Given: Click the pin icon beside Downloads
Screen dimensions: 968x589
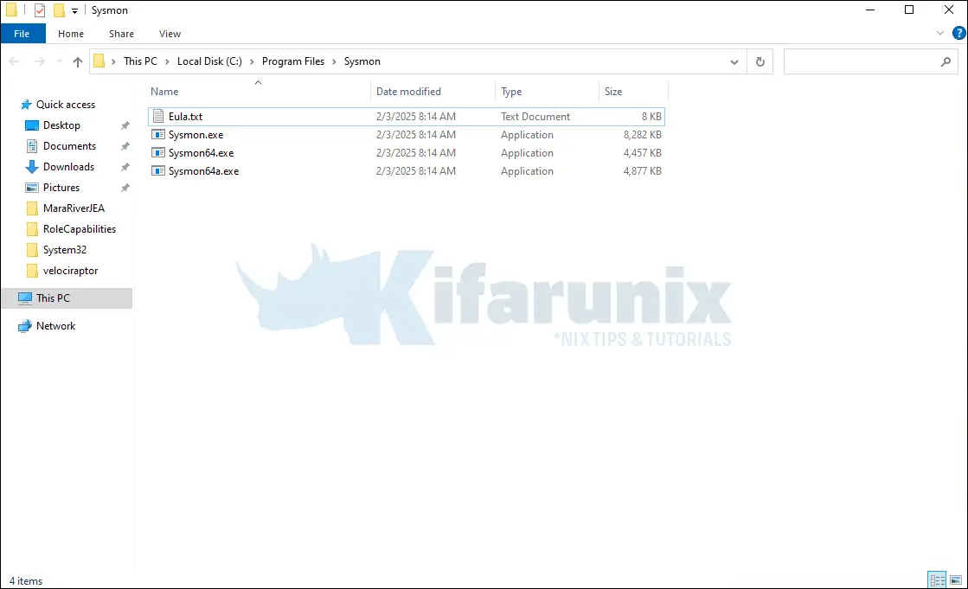Looking at the screenshot, I should click(x=125, y=167).
